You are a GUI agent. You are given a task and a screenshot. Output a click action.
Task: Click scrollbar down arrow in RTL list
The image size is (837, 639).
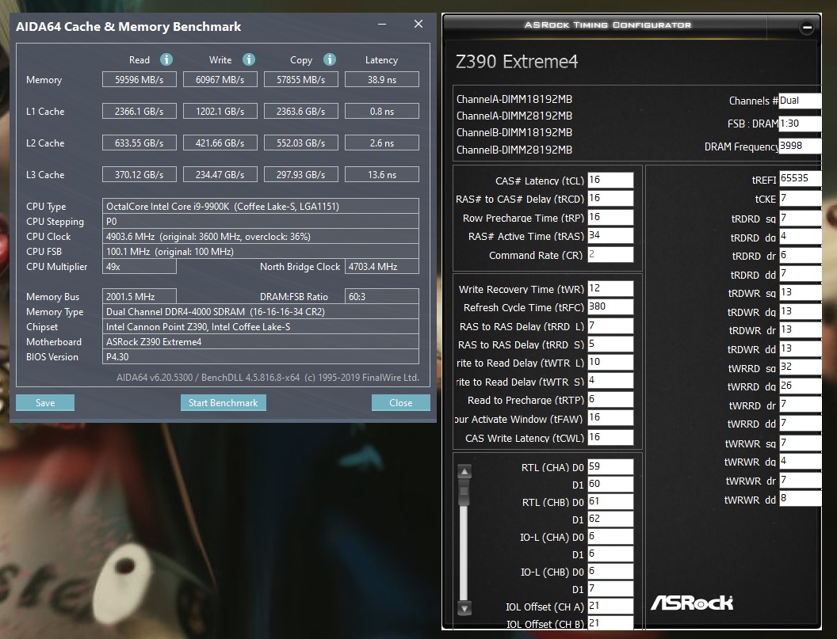[464, 608]
